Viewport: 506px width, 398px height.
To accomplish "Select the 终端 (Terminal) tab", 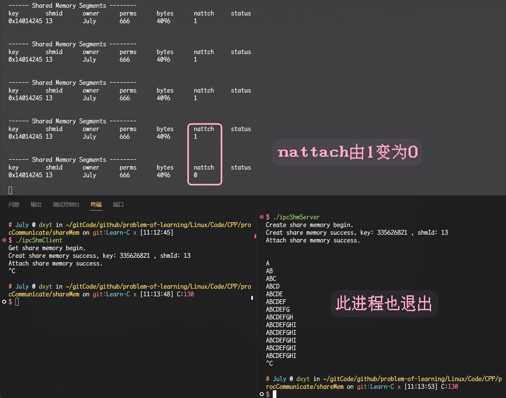I will (96, 204).
